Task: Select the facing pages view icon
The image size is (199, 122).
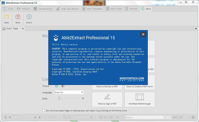Action: (x=111, y=117)
